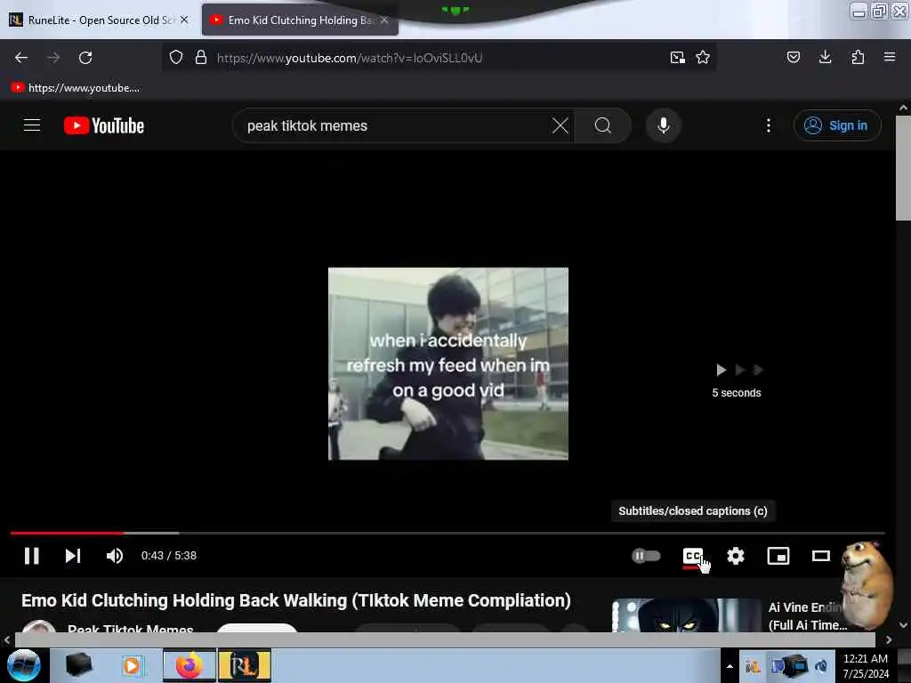Image resolution: width=911 pixels, height=683 pixels.
Task: Seek on the video progress bar
Action: (447, 533)
